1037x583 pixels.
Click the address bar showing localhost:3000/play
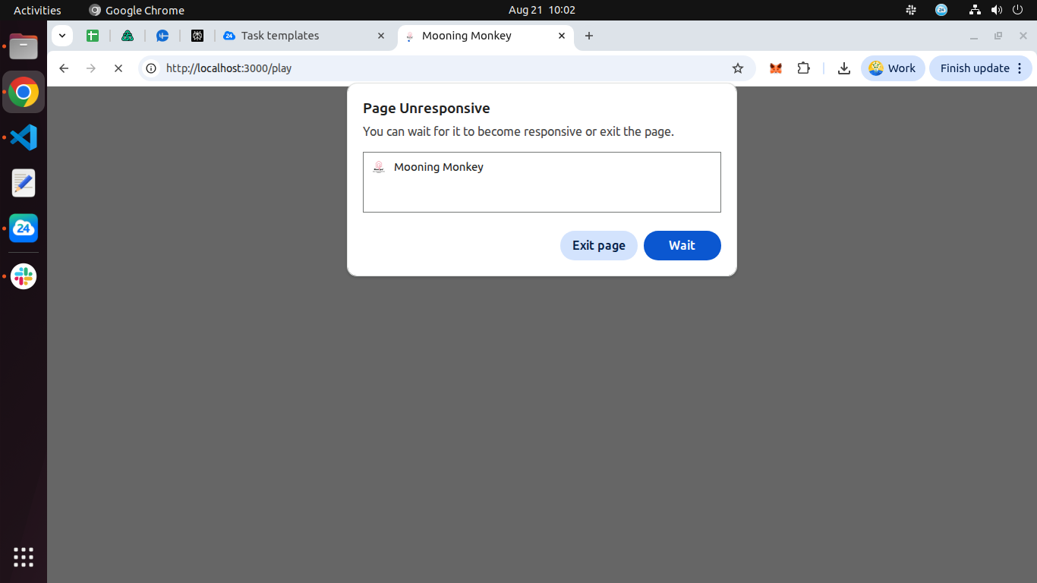(440, 68)
